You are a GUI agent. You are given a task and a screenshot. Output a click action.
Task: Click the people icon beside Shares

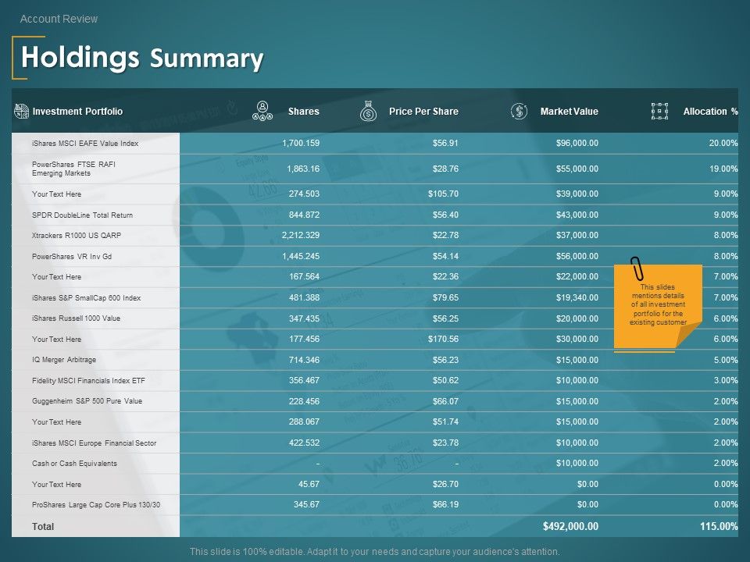[262, 111]
